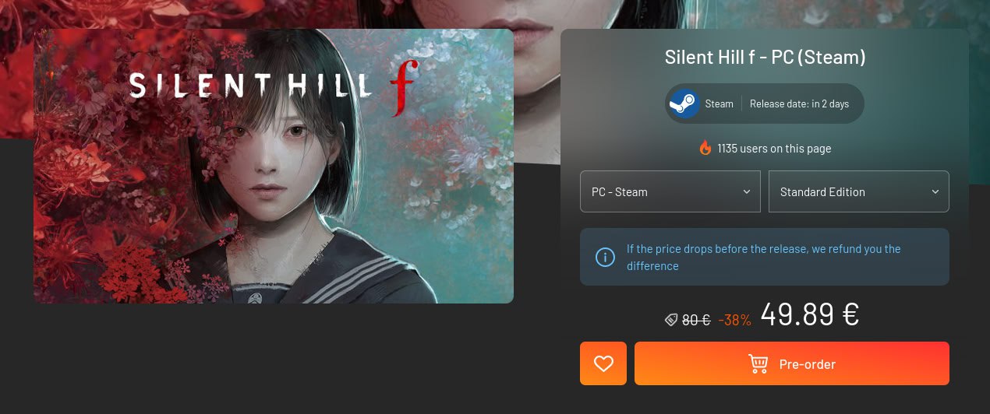Click the struck-through 80 € original price

(x=696, y=320)
